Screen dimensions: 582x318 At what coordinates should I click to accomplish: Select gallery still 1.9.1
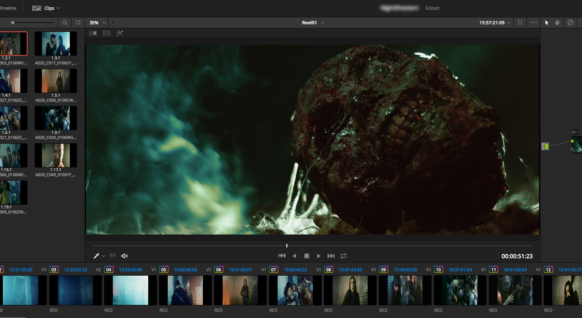pos(55,118)
